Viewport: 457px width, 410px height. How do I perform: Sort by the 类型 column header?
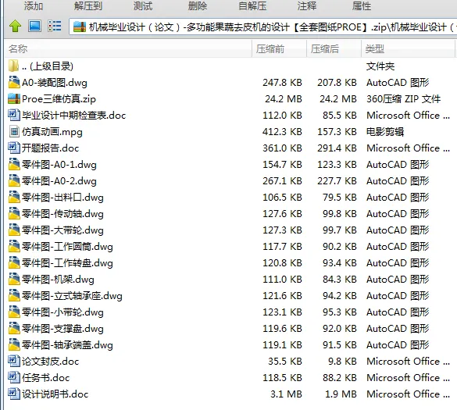coord(408,48)
